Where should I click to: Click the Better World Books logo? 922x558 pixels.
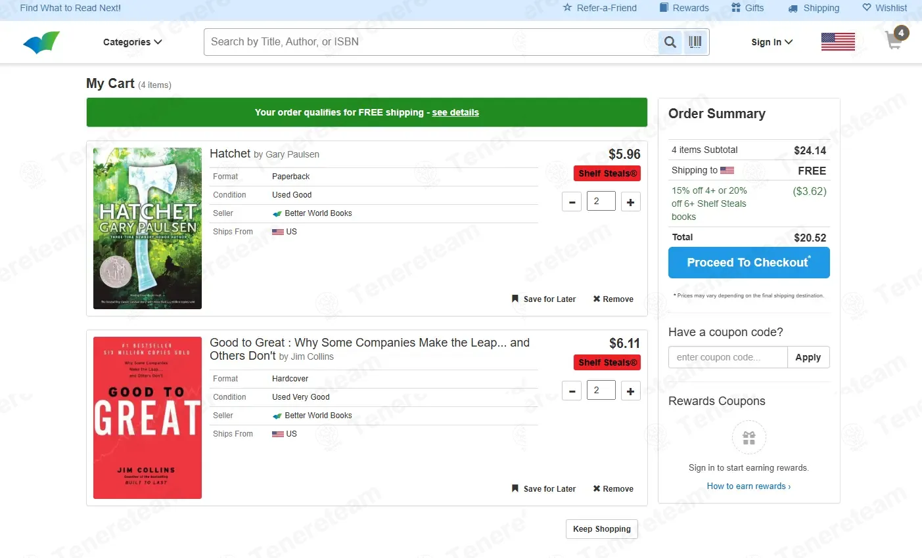coord(41,43)
